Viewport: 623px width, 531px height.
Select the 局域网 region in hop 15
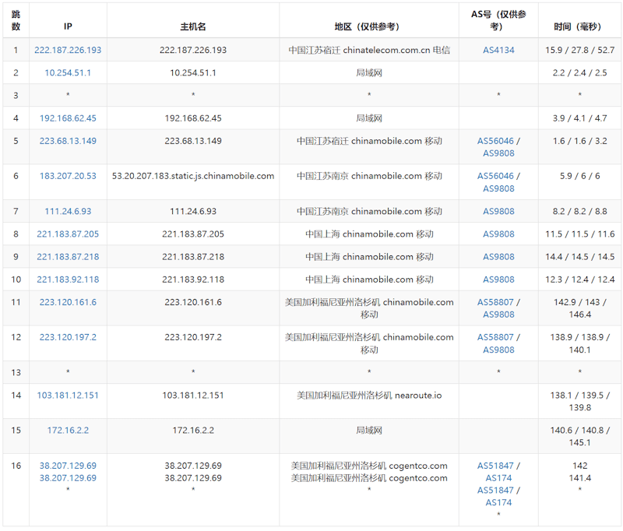coord(369,430)
